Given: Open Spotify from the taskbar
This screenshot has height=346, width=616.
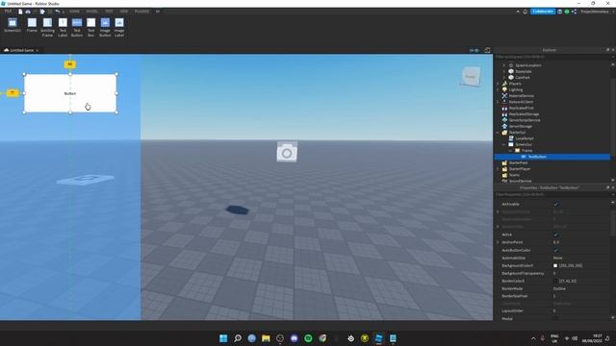Looking at the screenshot, I should pos(308,338).
